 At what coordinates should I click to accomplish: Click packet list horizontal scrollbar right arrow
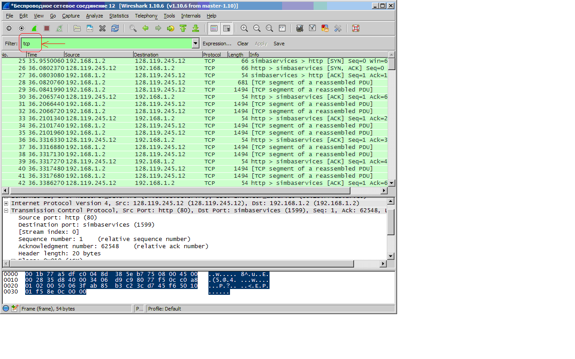click(x=384, y=191)
